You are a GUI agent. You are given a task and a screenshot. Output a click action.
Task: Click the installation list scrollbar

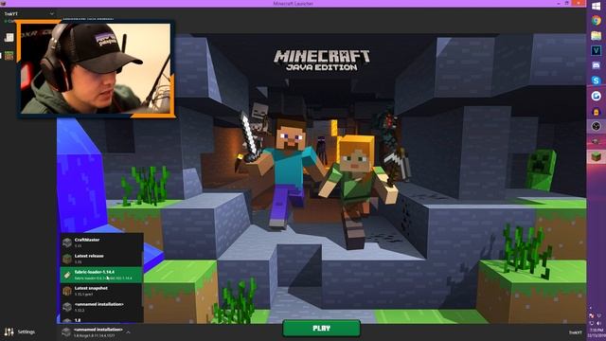142,278
